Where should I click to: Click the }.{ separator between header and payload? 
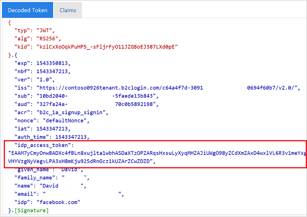coord(13,55)
